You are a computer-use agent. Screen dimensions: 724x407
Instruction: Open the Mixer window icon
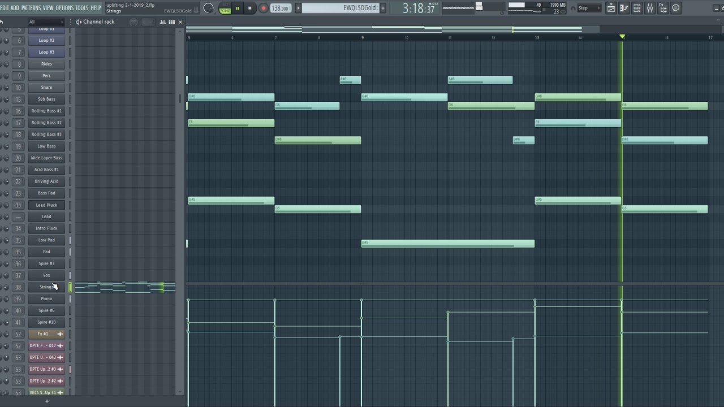click(x=650, y=8)
